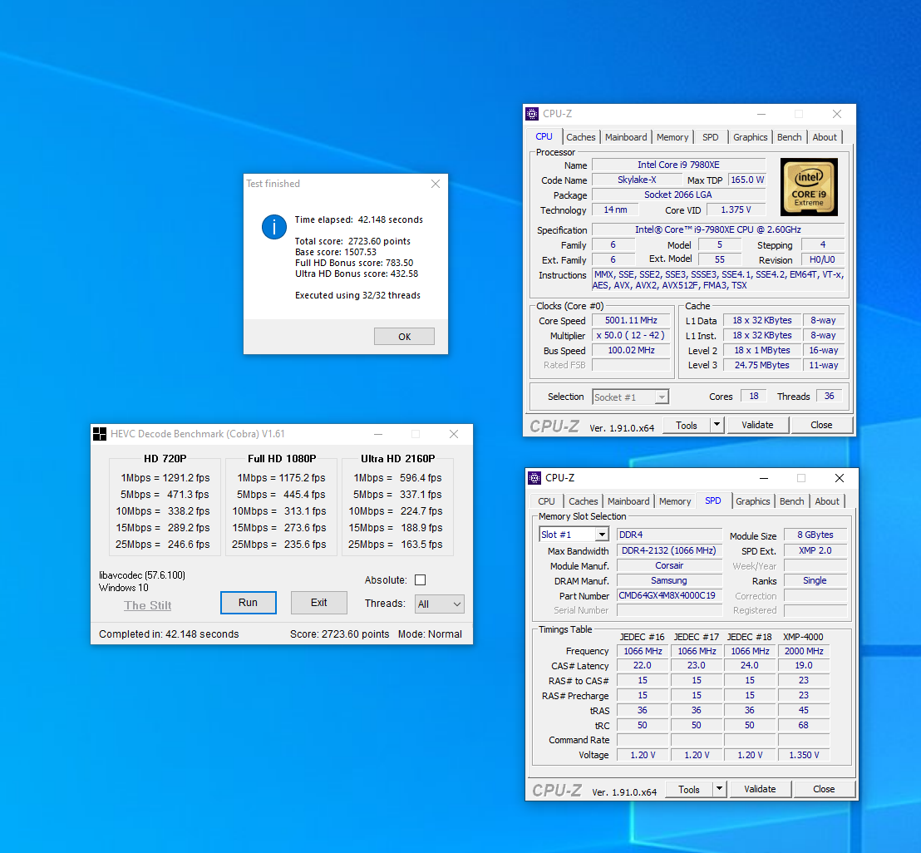
Task: Click Run in HEVC Decode Benchmark
Action: (248, 603)
